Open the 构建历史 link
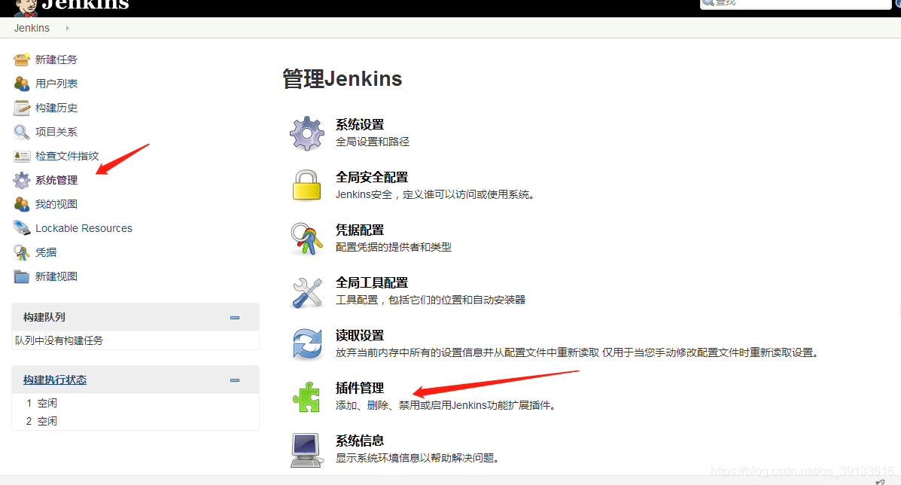The height and width of the screenshot is (485, 901). click(x=56, y=108)
